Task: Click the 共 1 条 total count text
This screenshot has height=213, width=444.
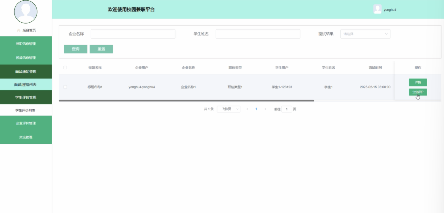Action: 209,109
